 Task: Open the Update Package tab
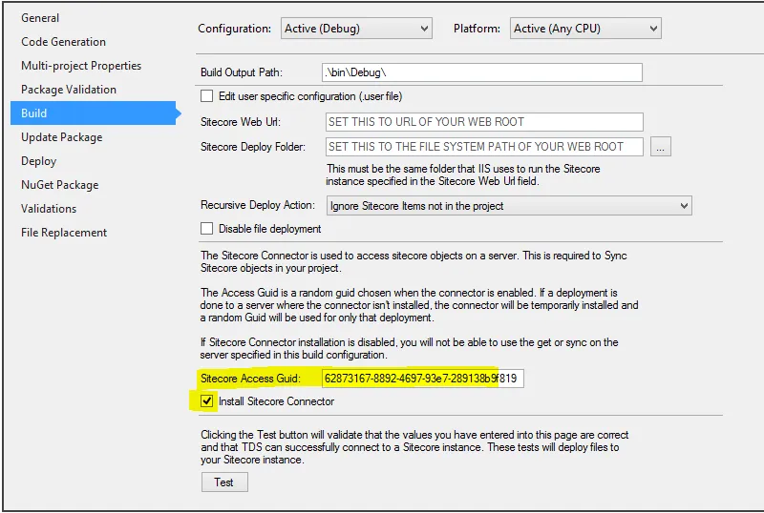[62, 137]
